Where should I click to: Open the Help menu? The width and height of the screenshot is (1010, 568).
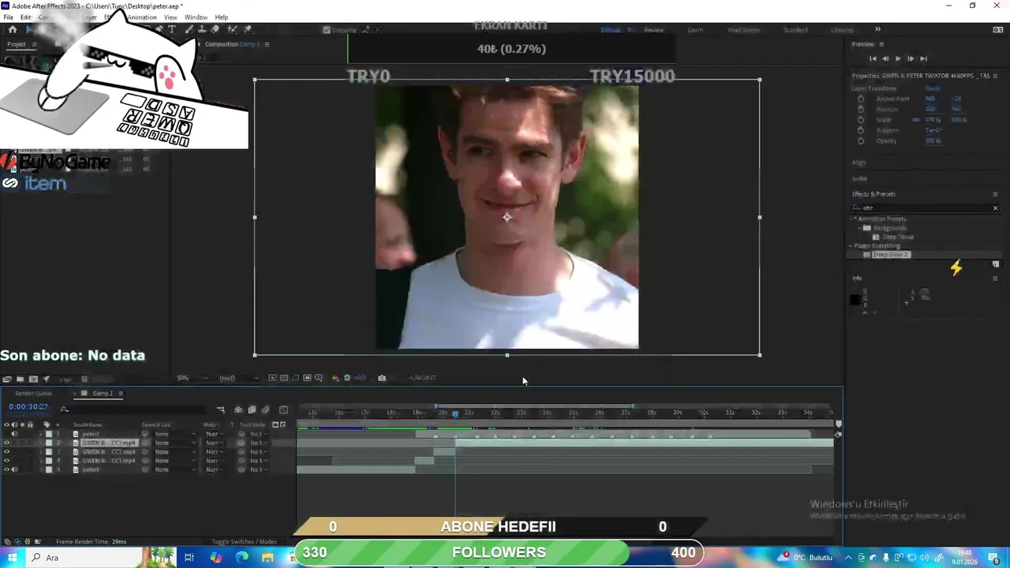(222, 17)
